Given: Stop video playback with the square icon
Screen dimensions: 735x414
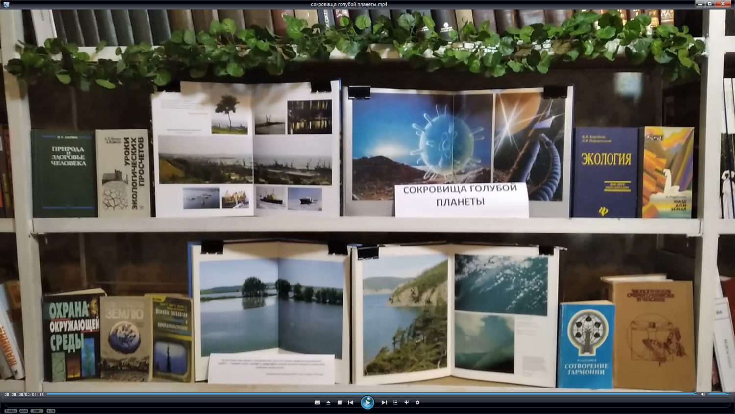Looking at the screenshot, I should point(340,402).
